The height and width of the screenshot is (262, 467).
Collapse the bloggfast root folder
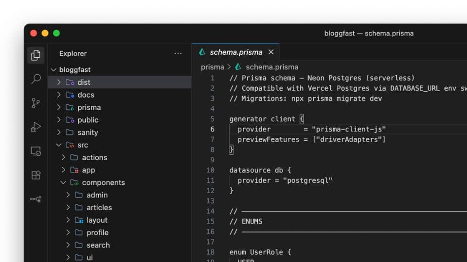pyautogui.click(x=54, y=70)
